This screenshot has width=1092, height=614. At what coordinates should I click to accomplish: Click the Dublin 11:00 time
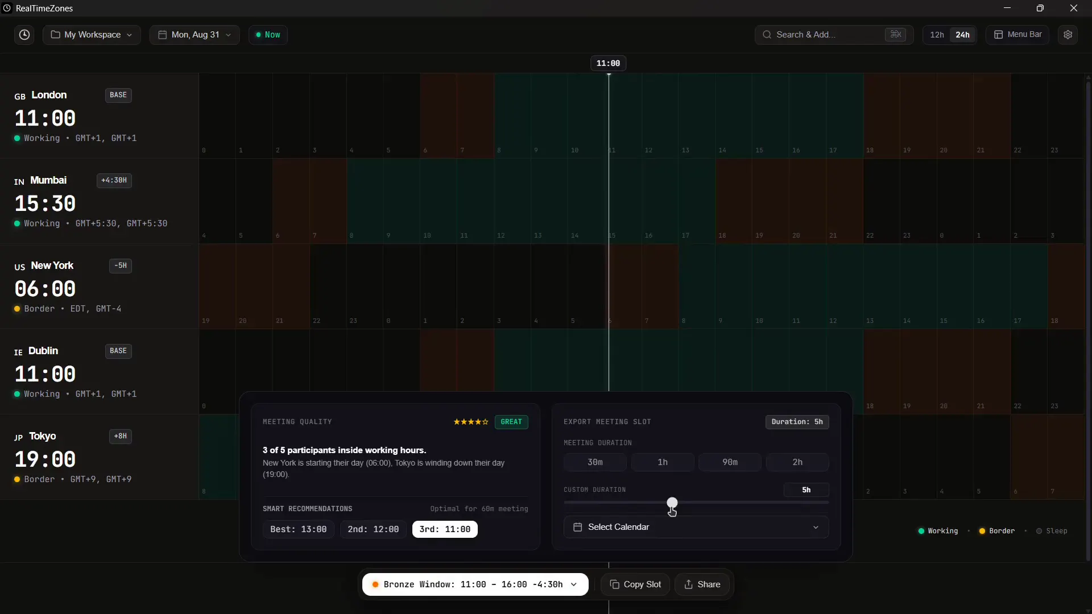click(45, 374)
